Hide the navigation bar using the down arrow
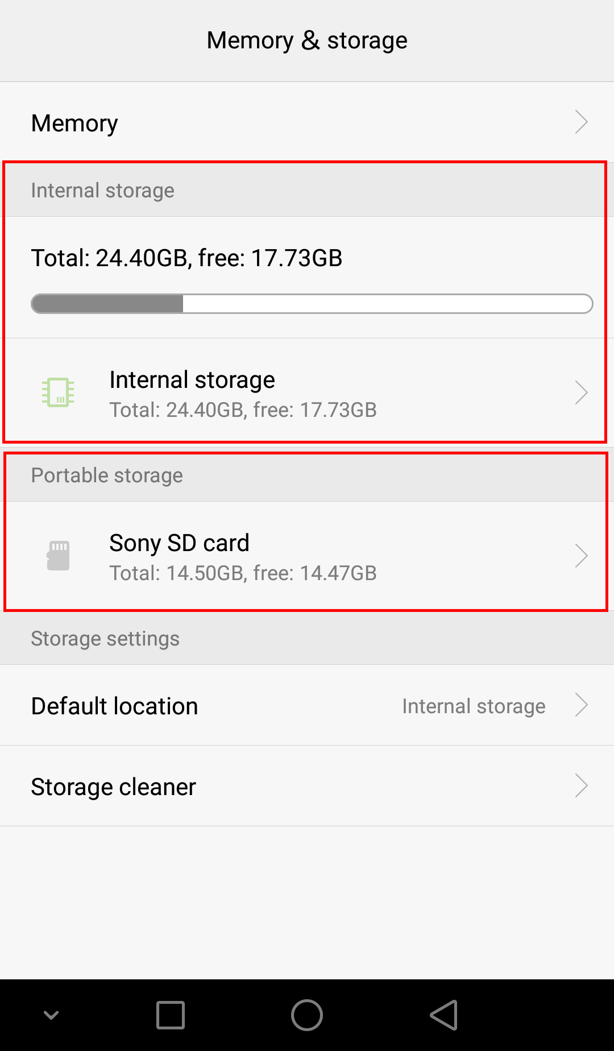 (51, 1015)
